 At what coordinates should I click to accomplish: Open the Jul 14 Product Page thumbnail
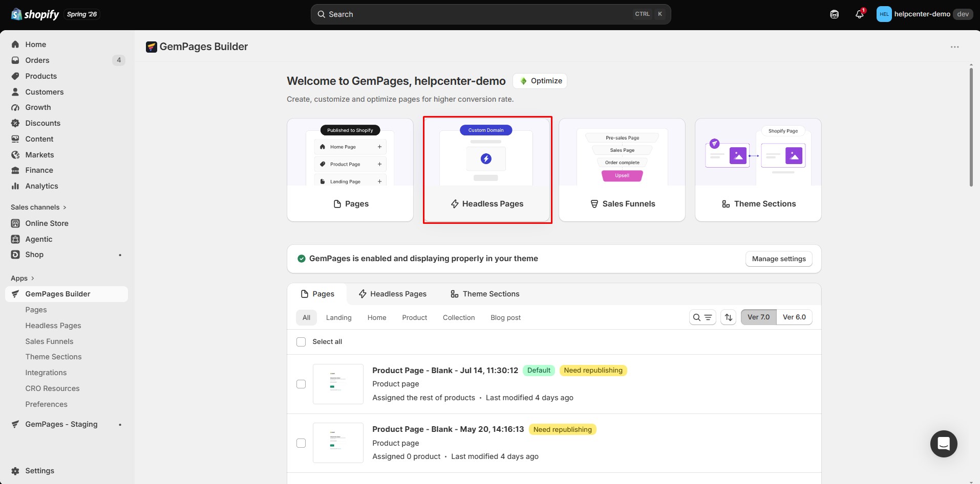(338, 384)
